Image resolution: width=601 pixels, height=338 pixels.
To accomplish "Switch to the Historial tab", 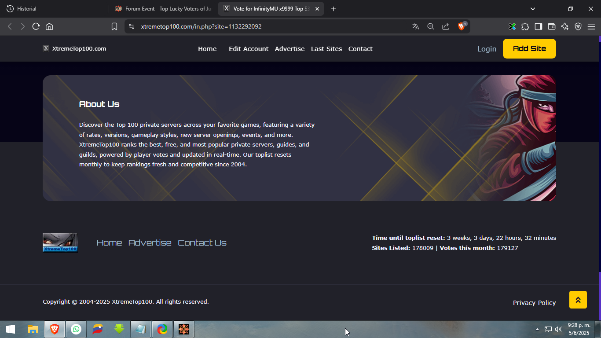I will (x=54, y=9).
